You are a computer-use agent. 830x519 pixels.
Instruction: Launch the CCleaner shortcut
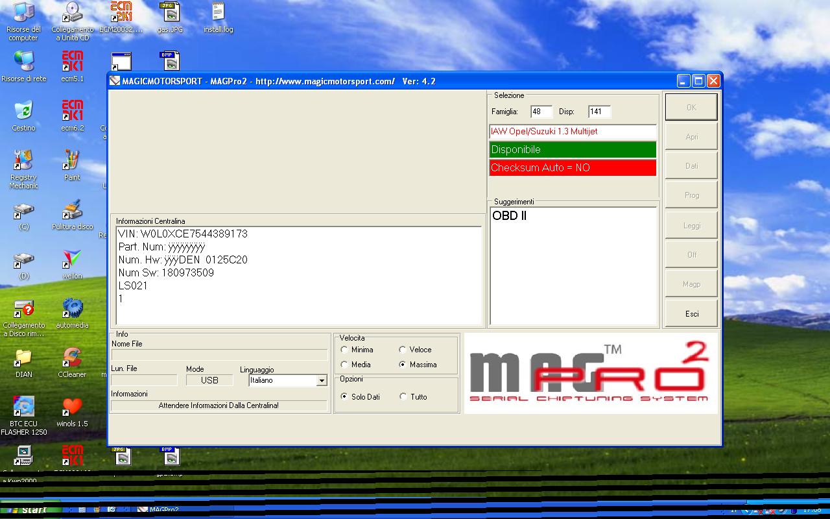coord(72,362)
